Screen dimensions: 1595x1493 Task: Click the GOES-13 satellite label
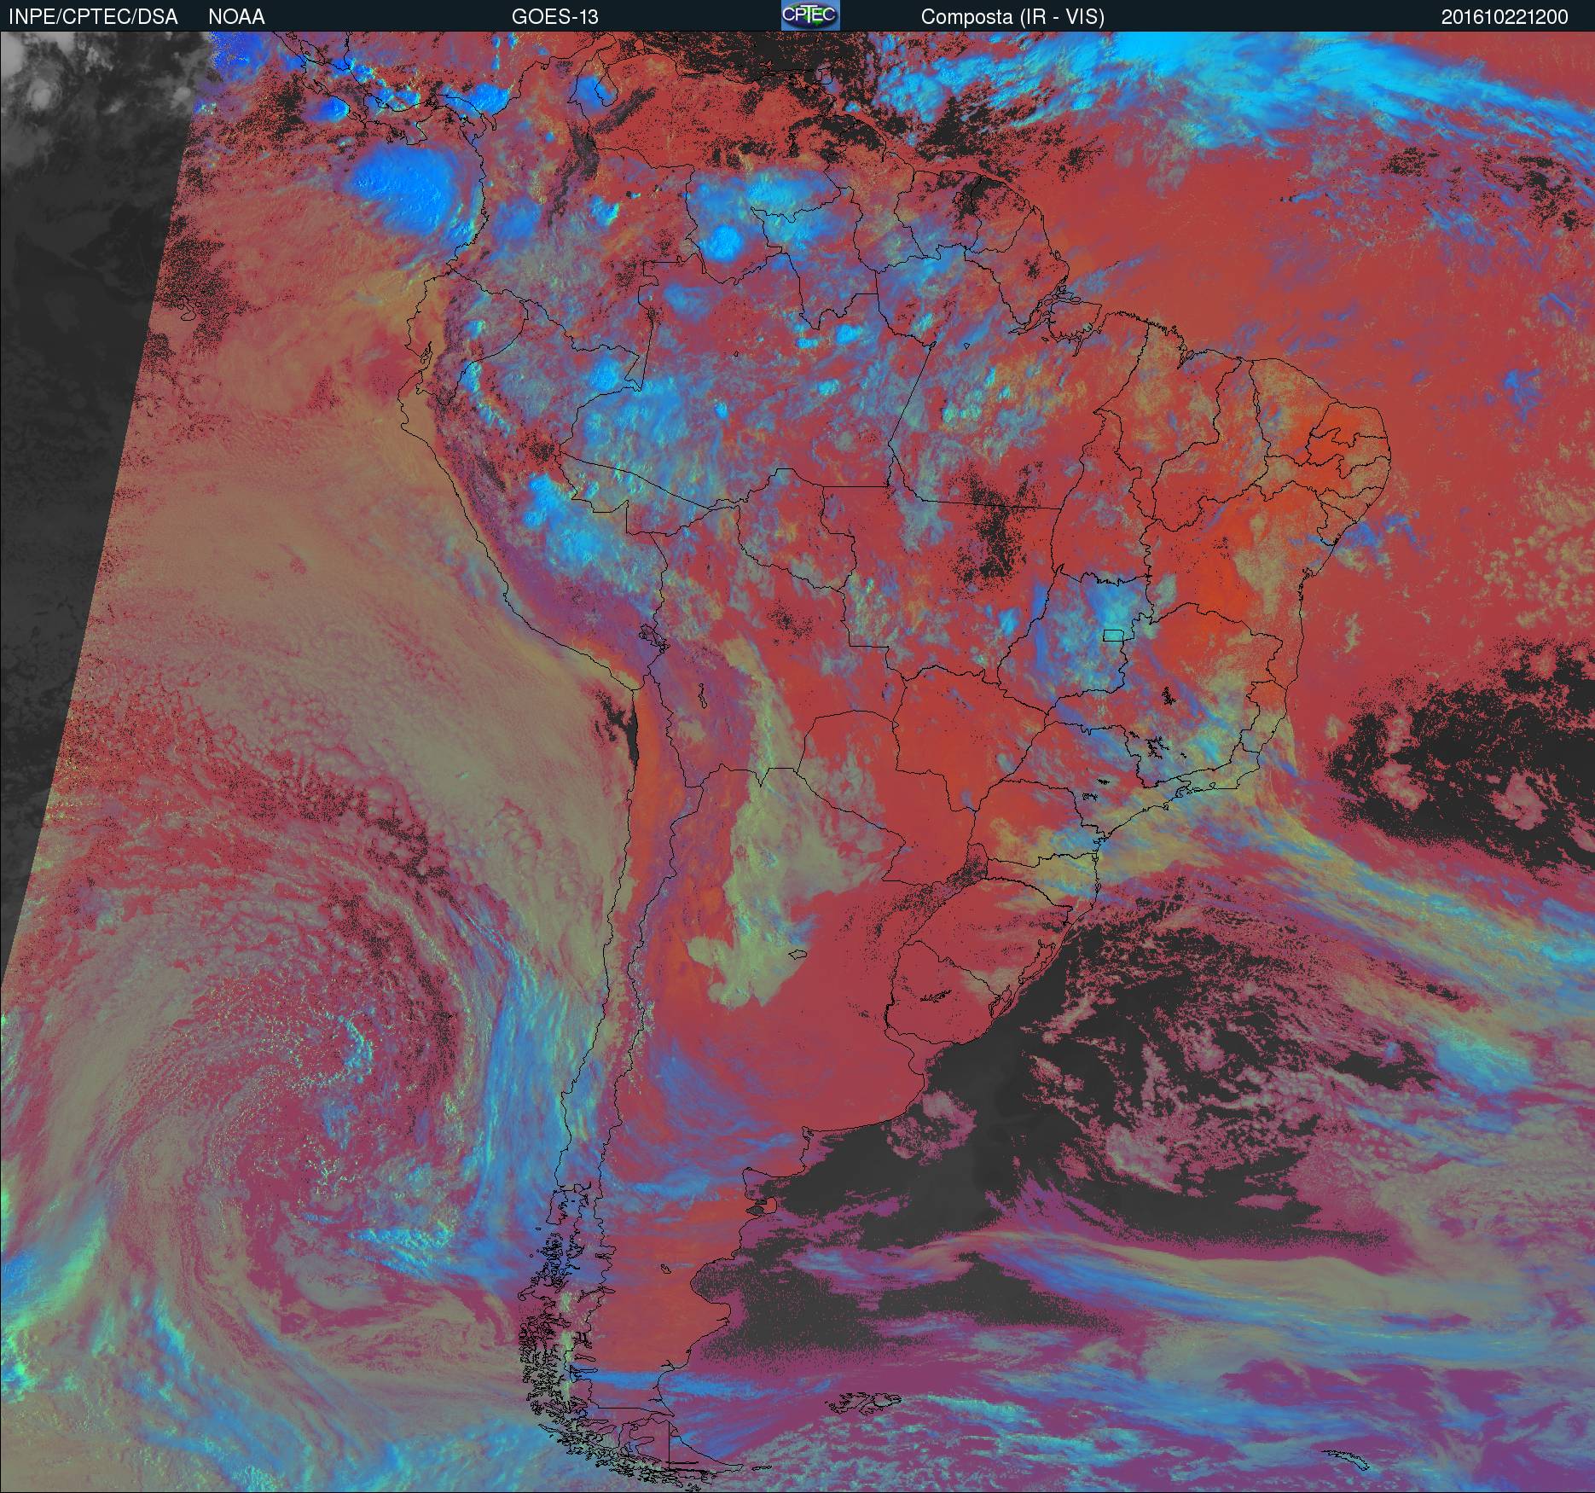tap(554, 17)
